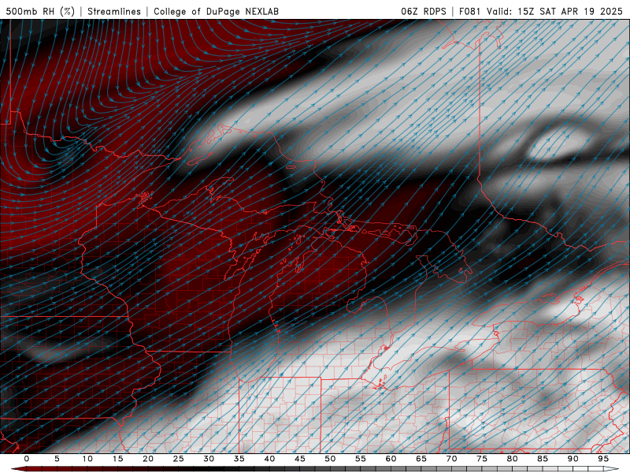The height and width of the screenshot is (473, 630).
Task: Click the '15' color scale label
Action: click(117, 459)
